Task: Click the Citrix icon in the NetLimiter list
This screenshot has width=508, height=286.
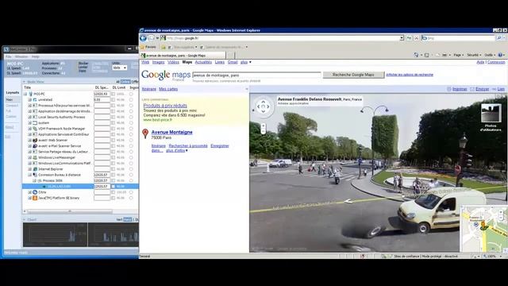Action: (35, 192)
